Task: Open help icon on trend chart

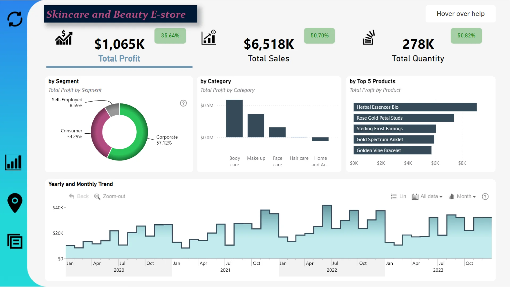Action: coord(485,197)
